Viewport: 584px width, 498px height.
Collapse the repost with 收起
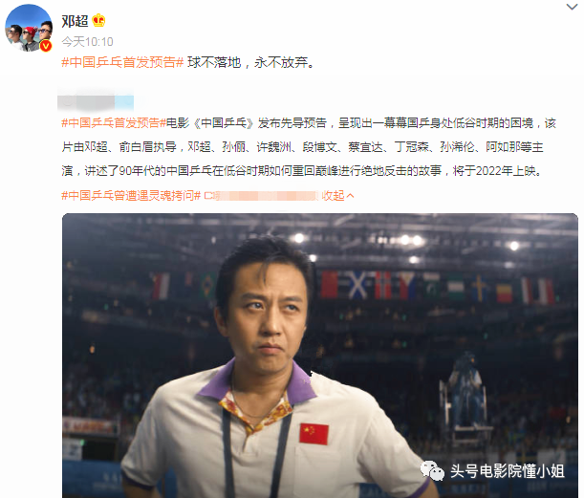333,195
